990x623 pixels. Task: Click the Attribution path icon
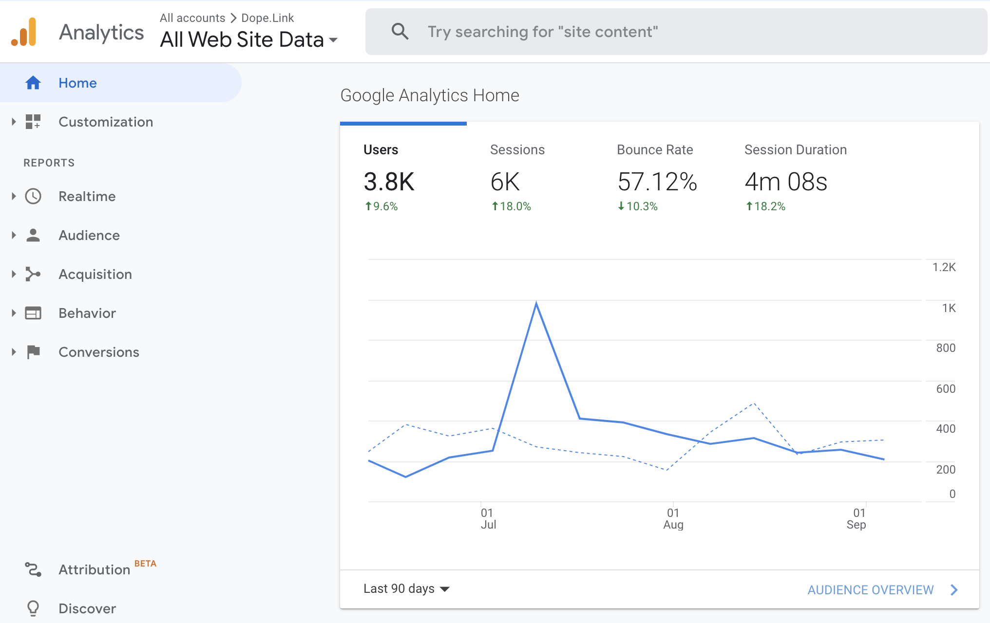(x=33, y=569)
